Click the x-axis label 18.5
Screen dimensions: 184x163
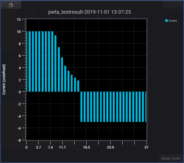(x=86, y=147)
